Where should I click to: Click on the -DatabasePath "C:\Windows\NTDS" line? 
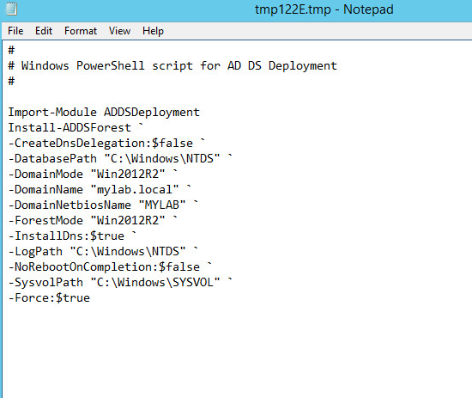(x=120, y=158)
